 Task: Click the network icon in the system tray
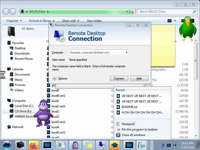click(169, 145)
